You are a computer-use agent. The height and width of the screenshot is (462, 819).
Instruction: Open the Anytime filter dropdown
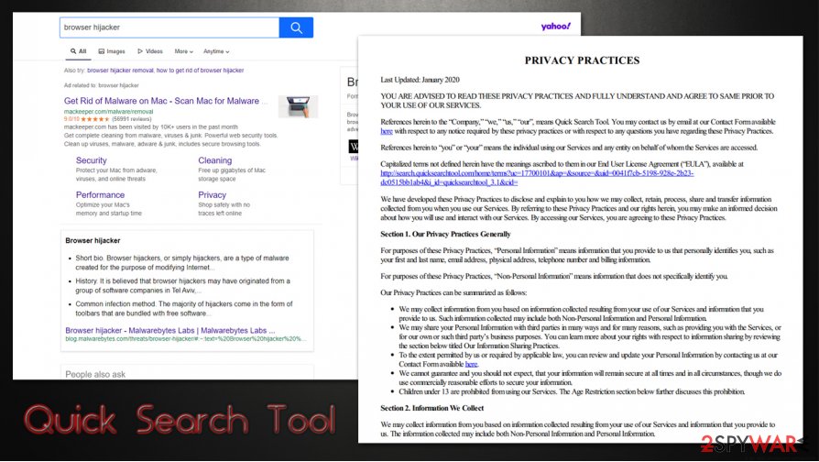[216, 51]
